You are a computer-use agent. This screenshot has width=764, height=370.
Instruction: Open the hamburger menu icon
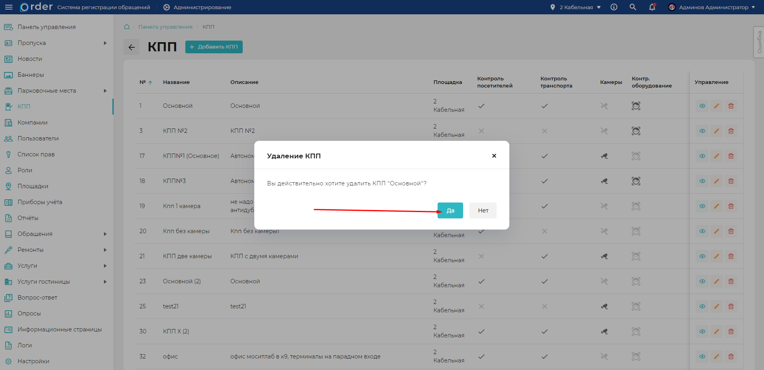click(x=8, y=7)
